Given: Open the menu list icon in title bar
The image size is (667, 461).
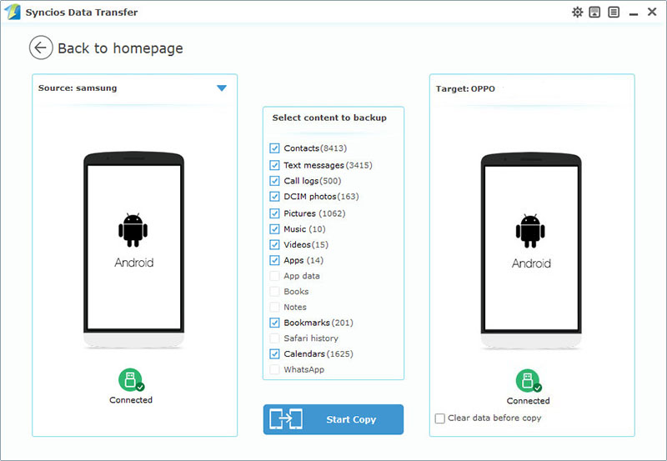Looking at the screenshot, I should (x=614, y=12).
